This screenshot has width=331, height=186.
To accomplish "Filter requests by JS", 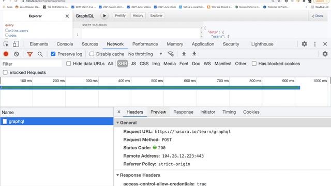I will (x=133, y=64).
